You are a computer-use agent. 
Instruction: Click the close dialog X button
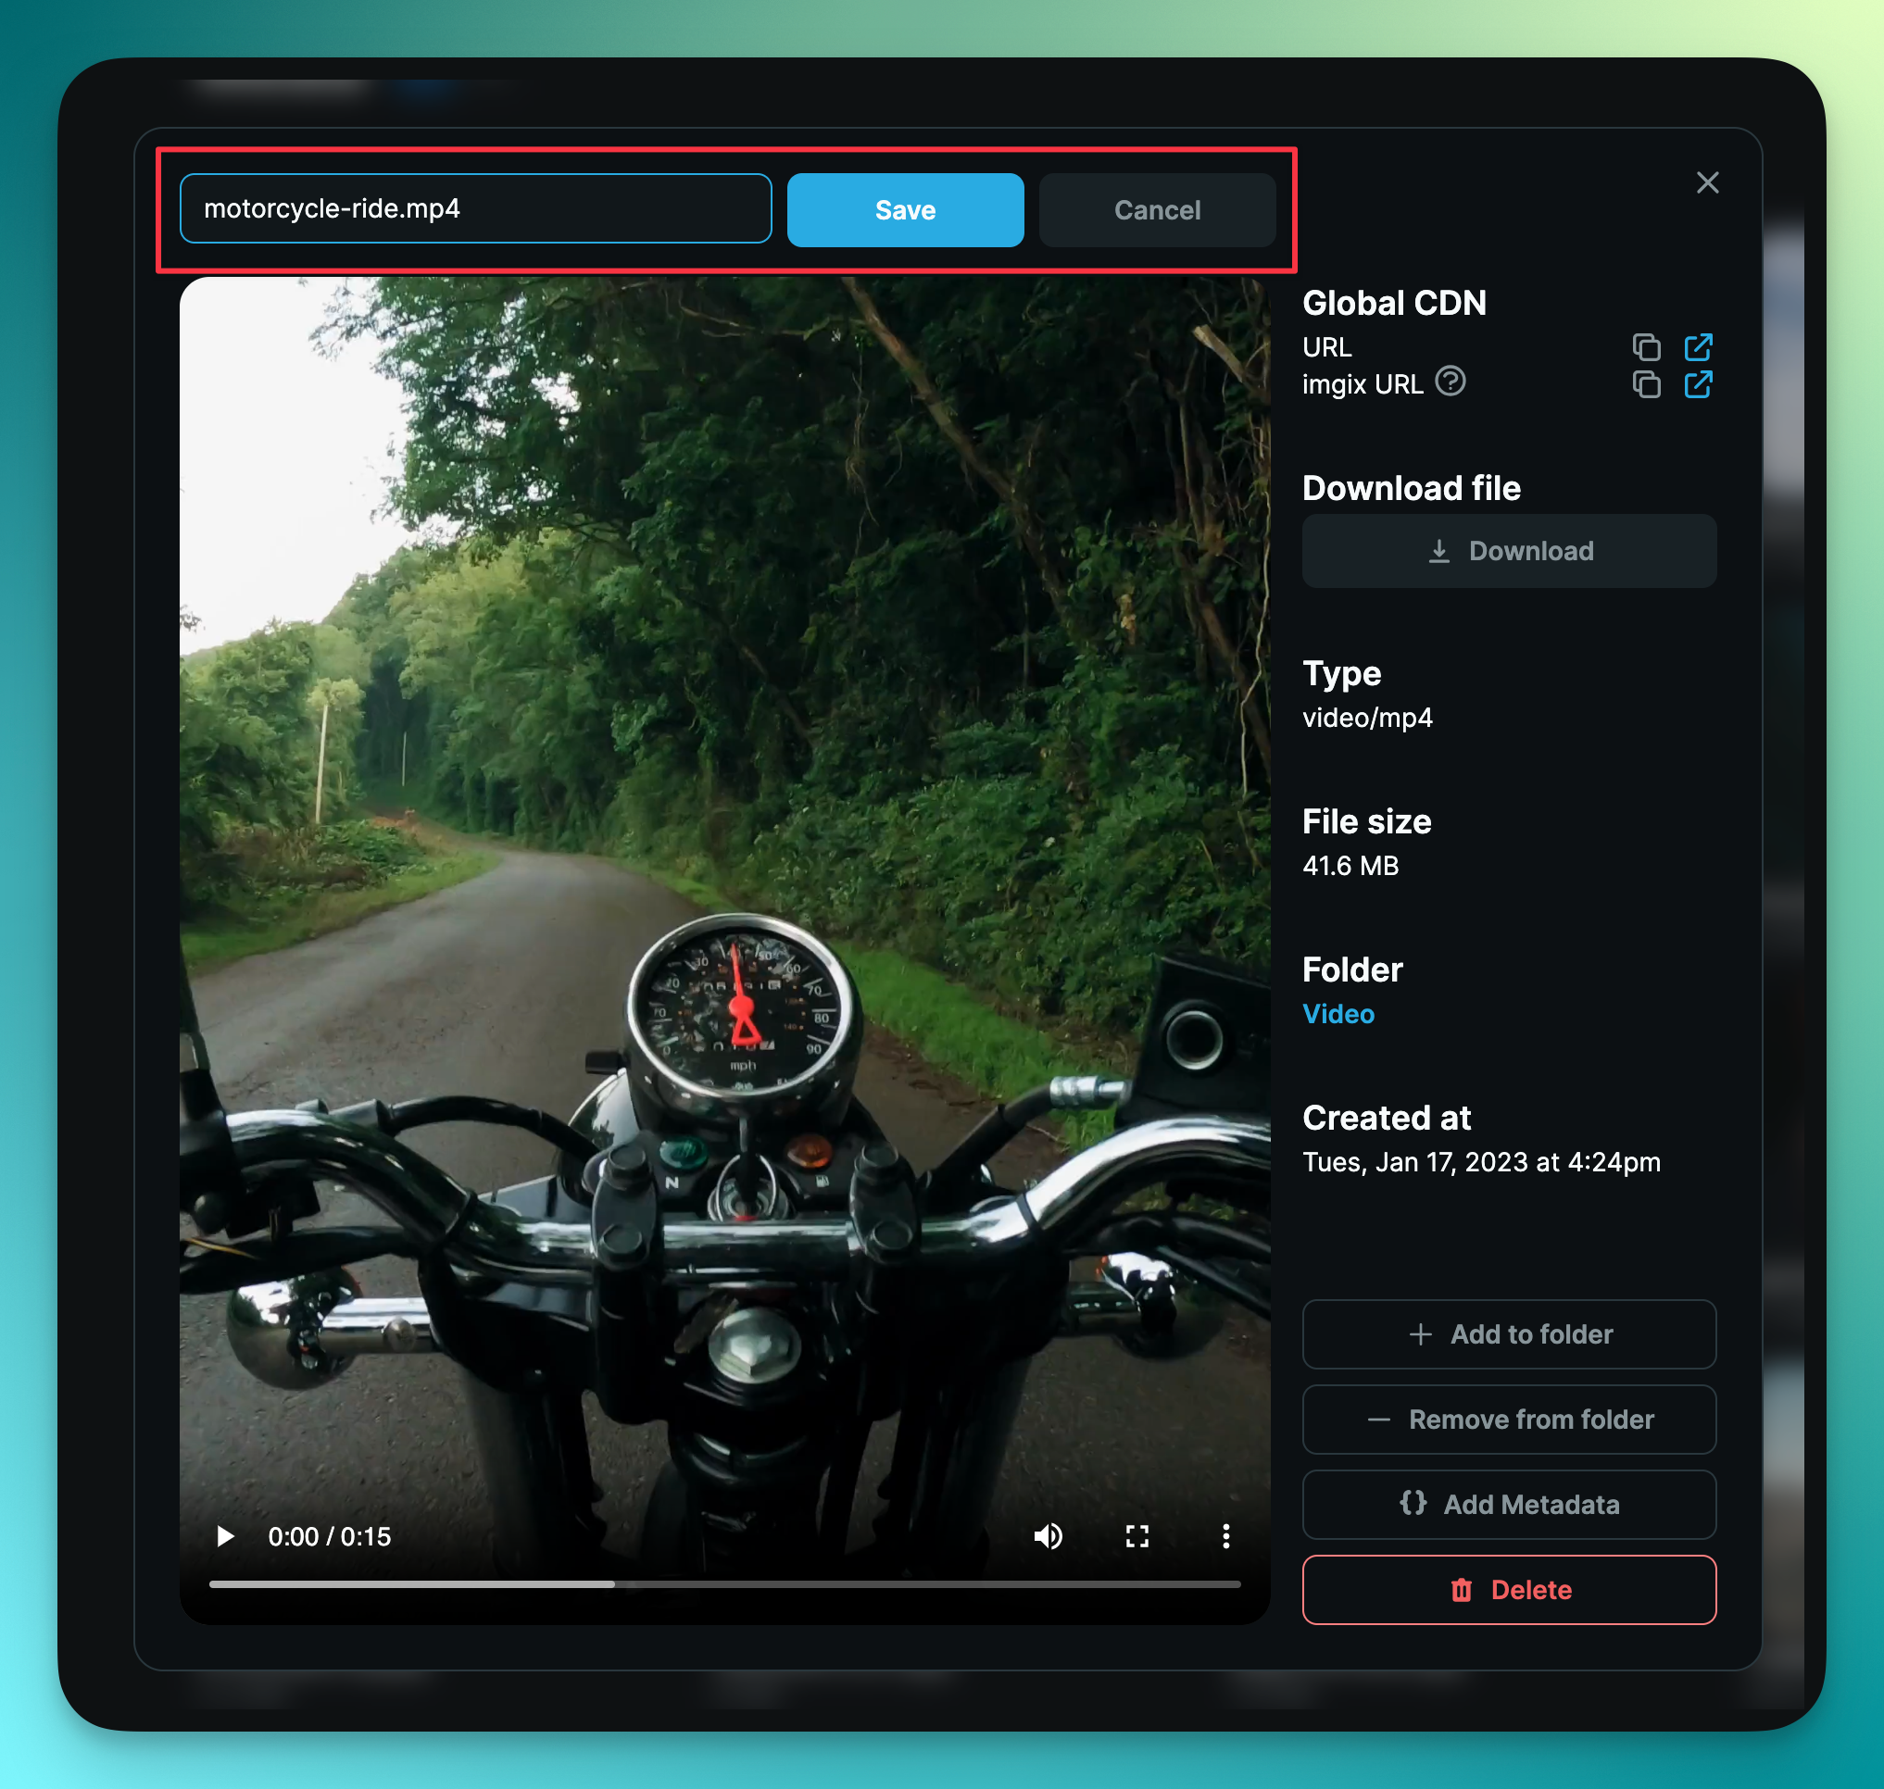(x=1707, y=181)
